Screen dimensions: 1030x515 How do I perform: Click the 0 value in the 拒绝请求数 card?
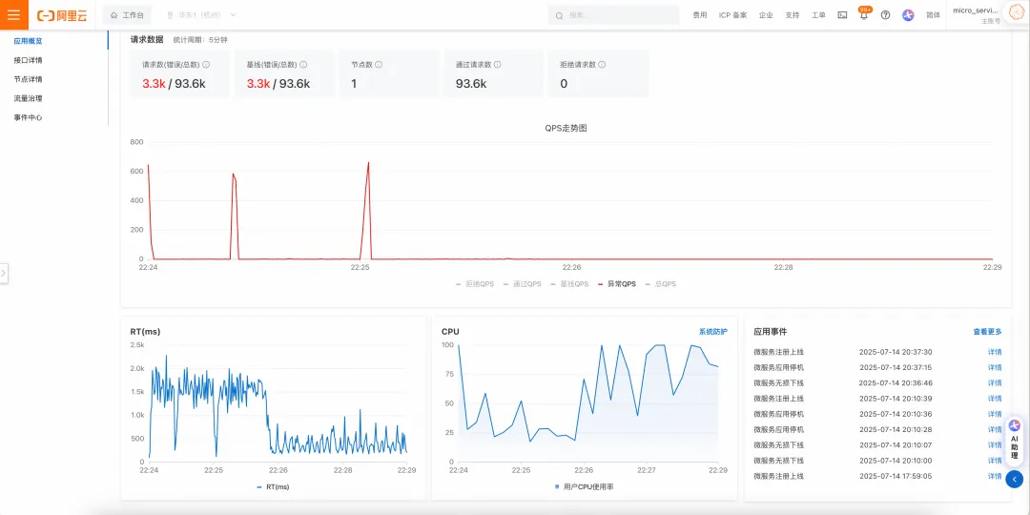pyautogui.click(x=564, y=84)
